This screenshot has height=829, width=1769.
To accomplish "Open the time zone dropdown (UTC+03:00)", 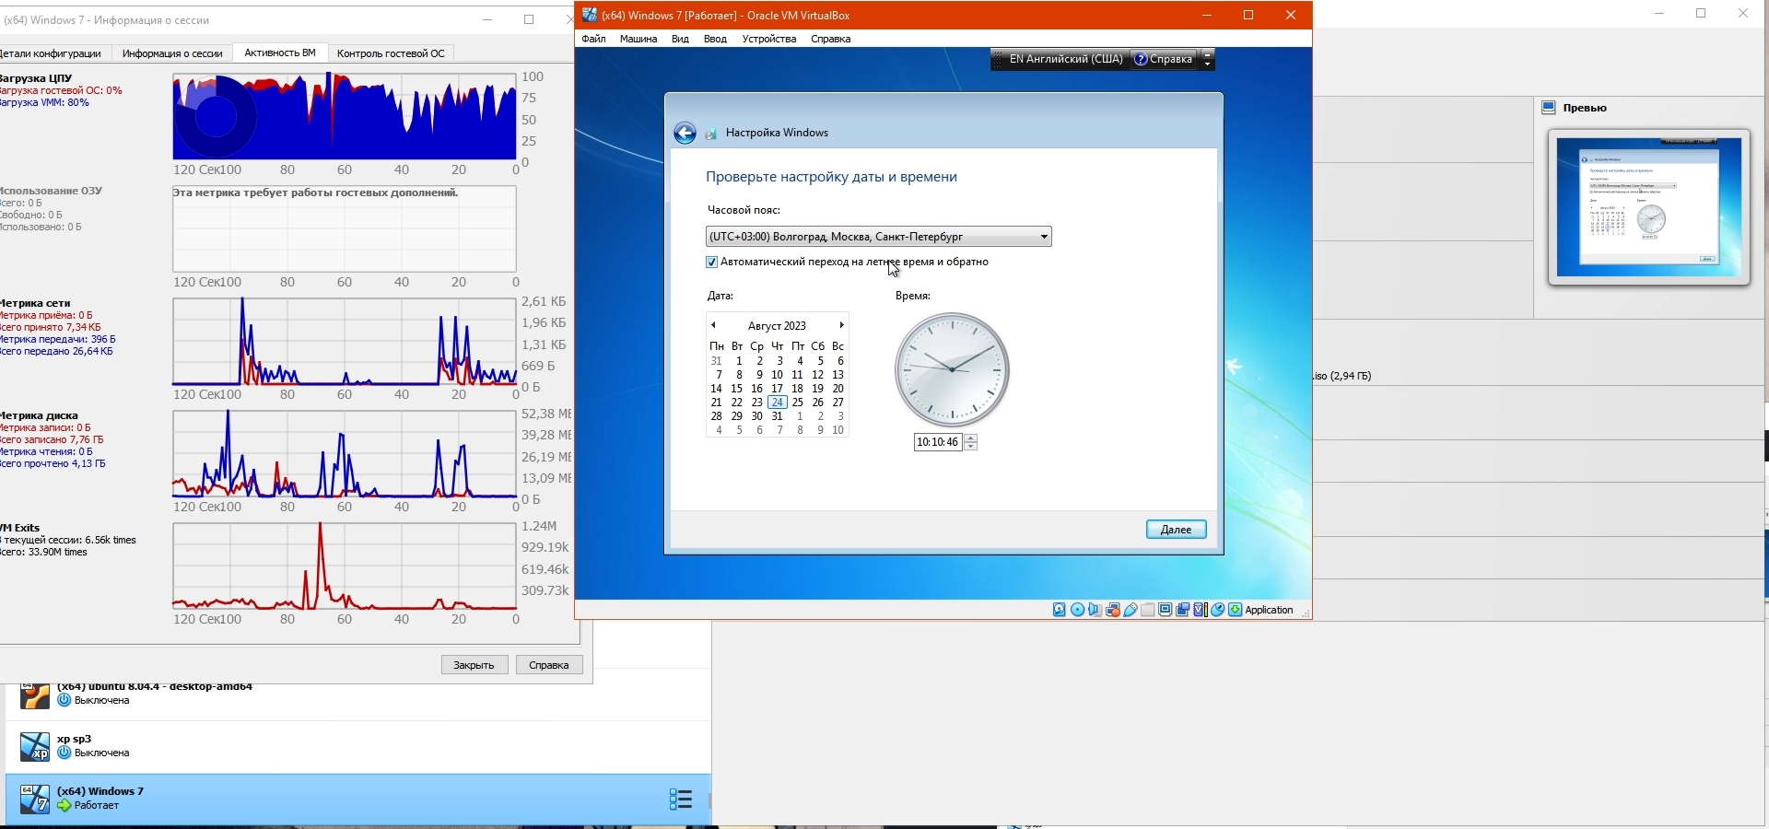I will click(878, 237).
